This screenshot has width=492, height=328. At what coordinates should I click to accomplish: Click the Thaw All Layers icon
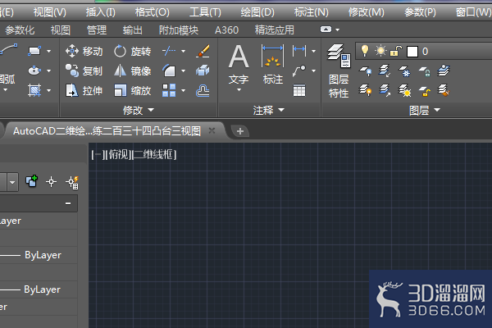tap(405, 91)
